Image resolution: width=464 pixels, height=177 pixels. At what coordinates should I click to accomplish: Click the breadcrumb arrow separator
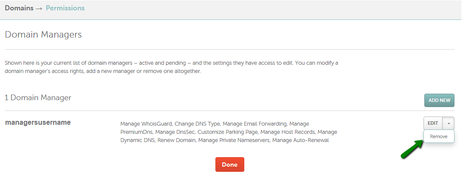click(39, 8)
